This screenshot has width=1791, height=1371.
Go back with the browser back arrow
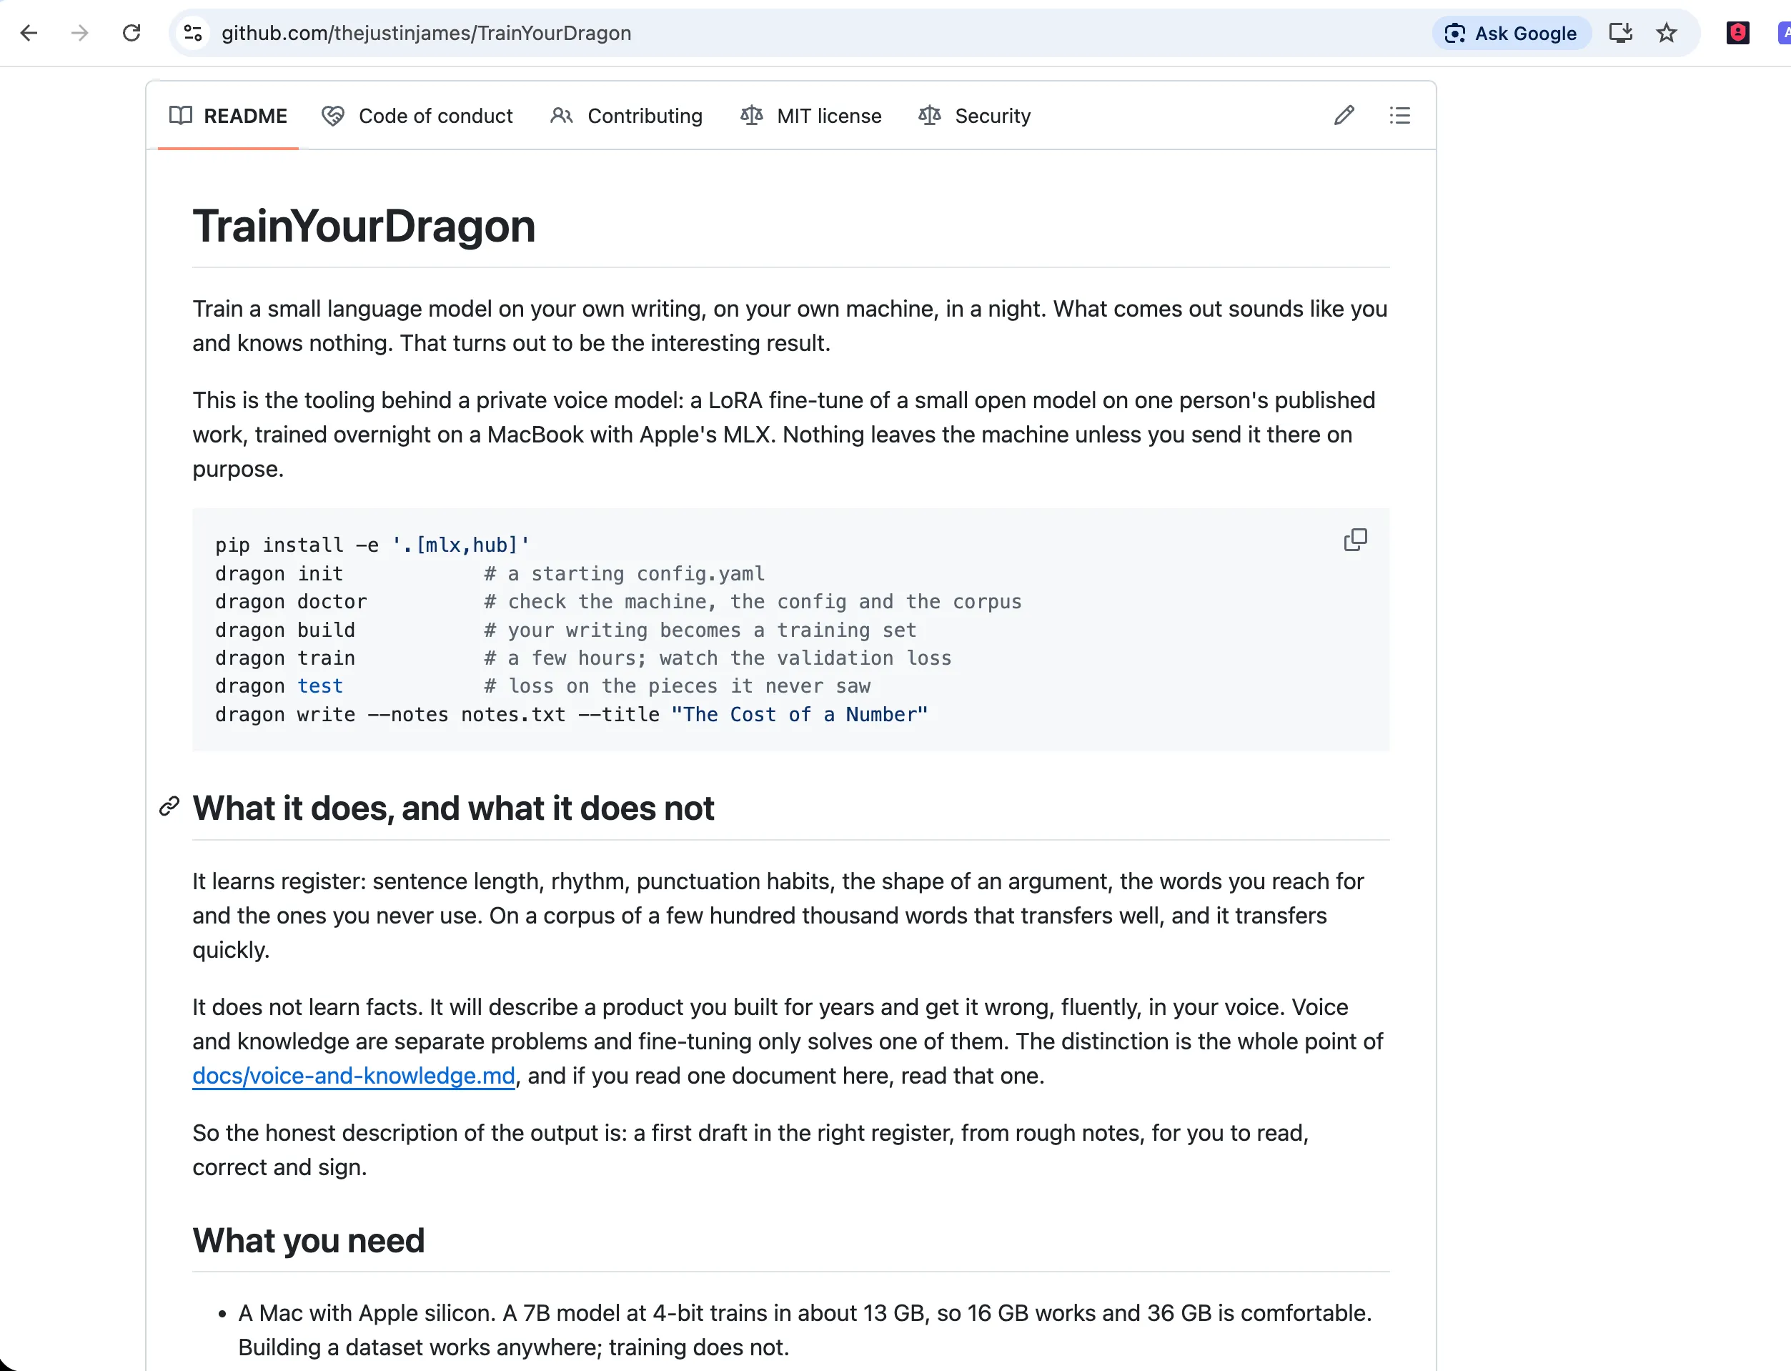click(x=29, y=33)
